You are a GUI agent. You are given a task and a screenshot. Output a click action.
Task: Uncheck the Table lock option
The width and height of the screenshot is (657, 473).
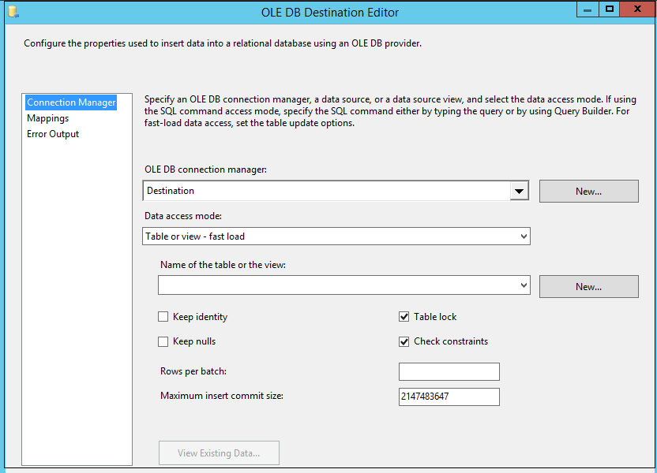[x=404, y=317]
